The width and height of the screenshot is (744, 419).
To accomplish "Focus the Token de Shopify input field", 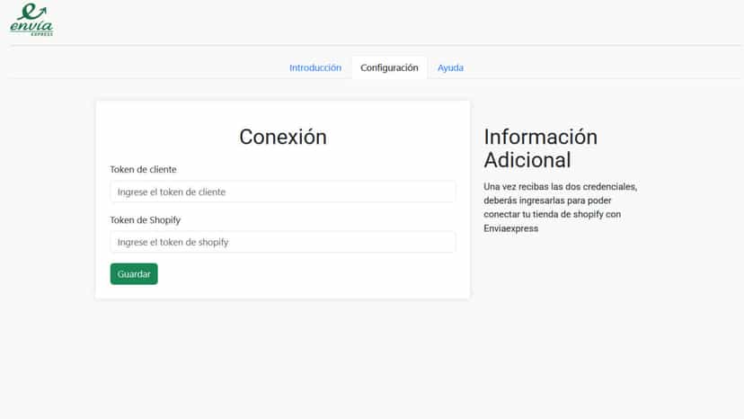I will coord(283,242).
